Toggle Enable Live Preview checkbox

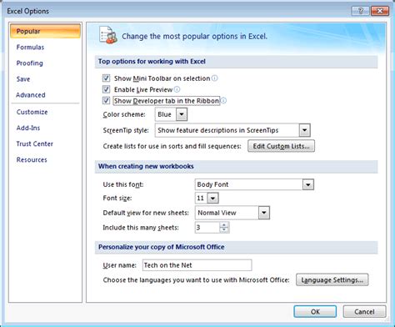coord(106,89)
